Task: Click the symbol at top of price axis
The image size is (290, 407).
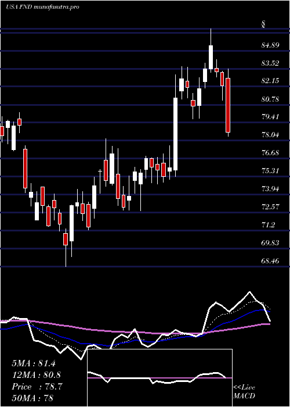Action: (263, 25)
